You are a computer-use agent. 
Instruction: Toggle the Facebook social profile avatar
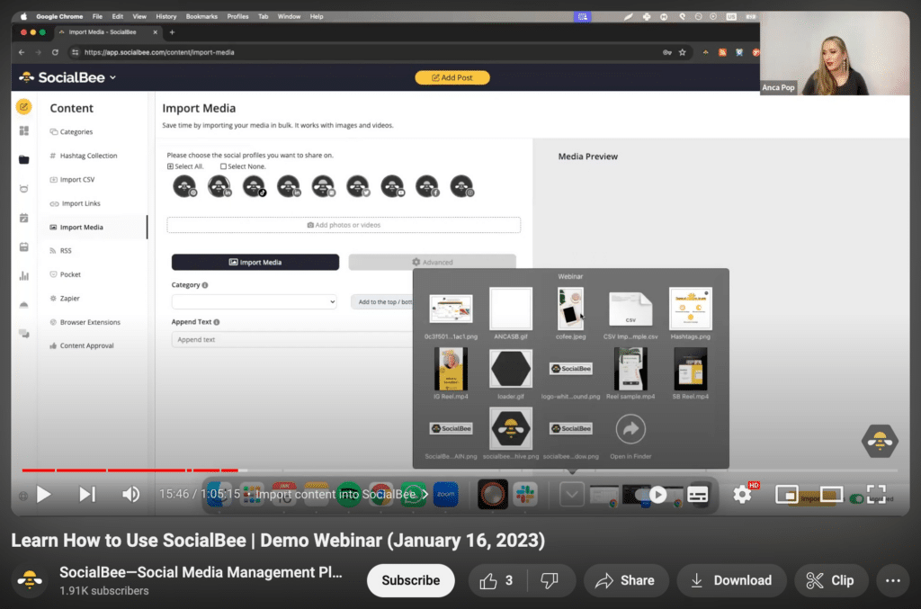pyautogui.click(x=427, y=186)
